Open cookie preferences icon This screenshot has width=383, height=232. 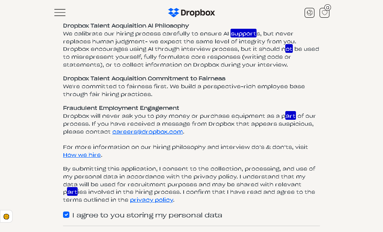tap(6, 216)
